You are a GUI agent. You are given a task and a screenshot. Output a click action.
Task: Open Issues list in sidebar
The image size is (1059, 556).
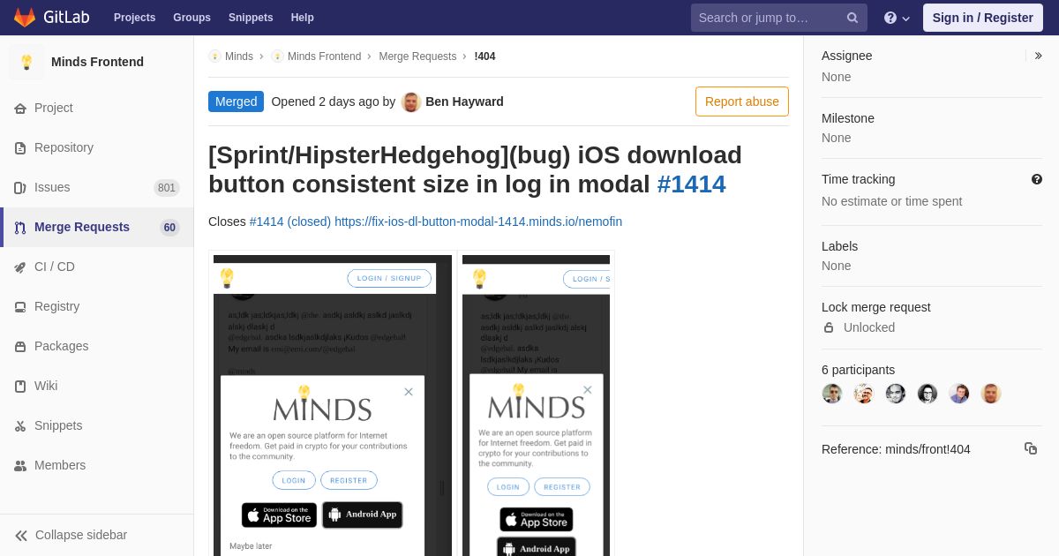[x=52, y=187]
